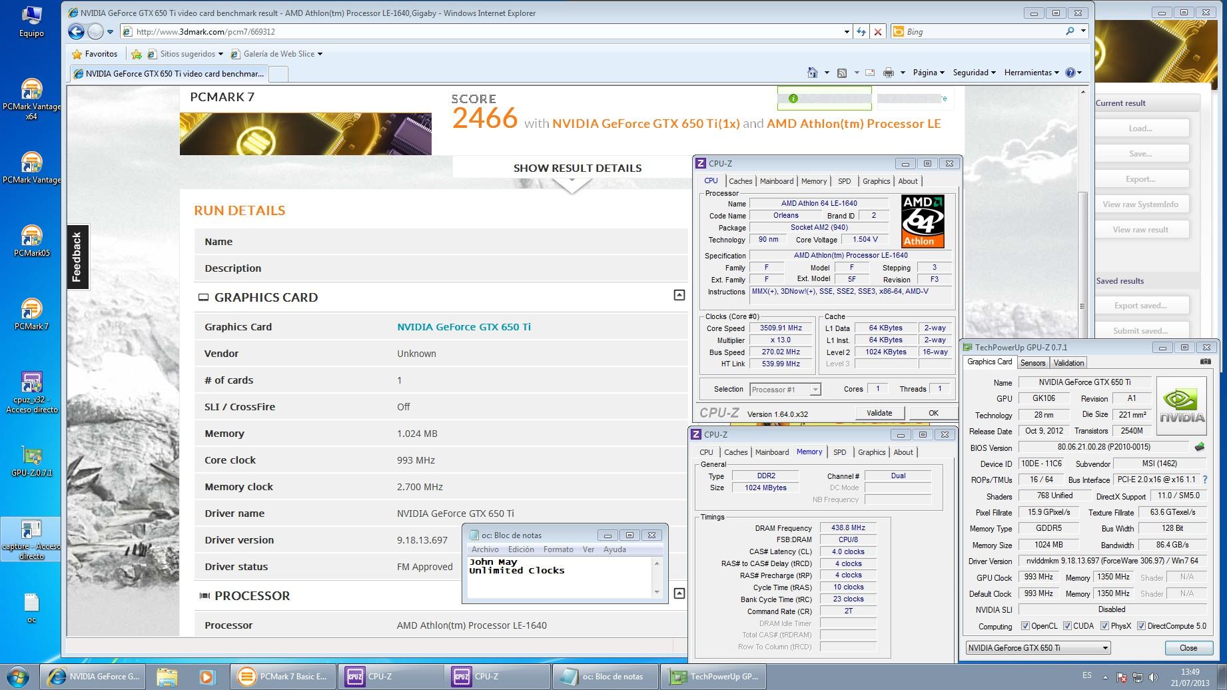This screenshot has height=690, width=1227.
Task: Open the oc text file on desktop
Action: point(31,607)
